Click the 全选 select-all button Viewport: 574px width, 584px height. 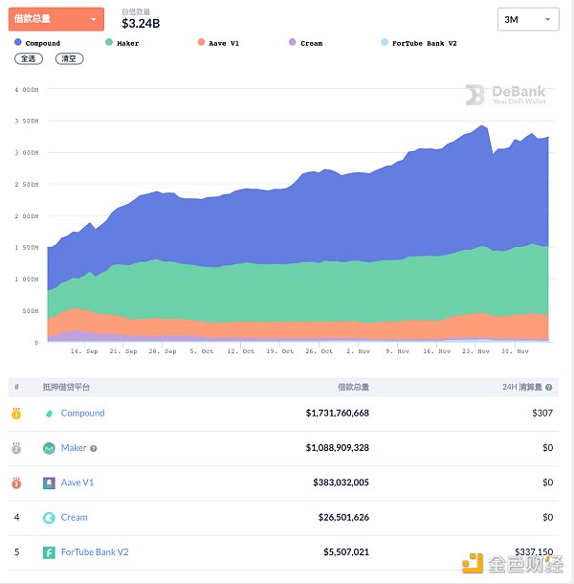click(x=29, y=58)
